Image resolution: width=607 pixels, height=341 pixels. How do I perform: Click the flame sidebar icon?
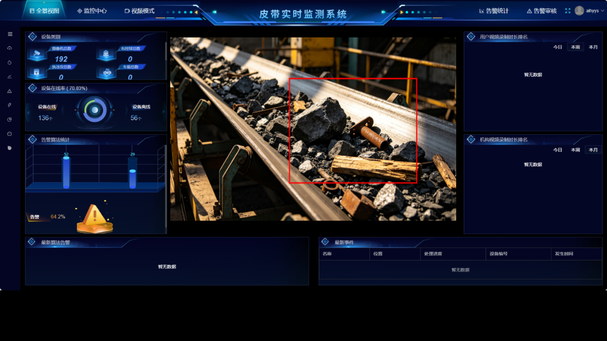click(10, 63)
